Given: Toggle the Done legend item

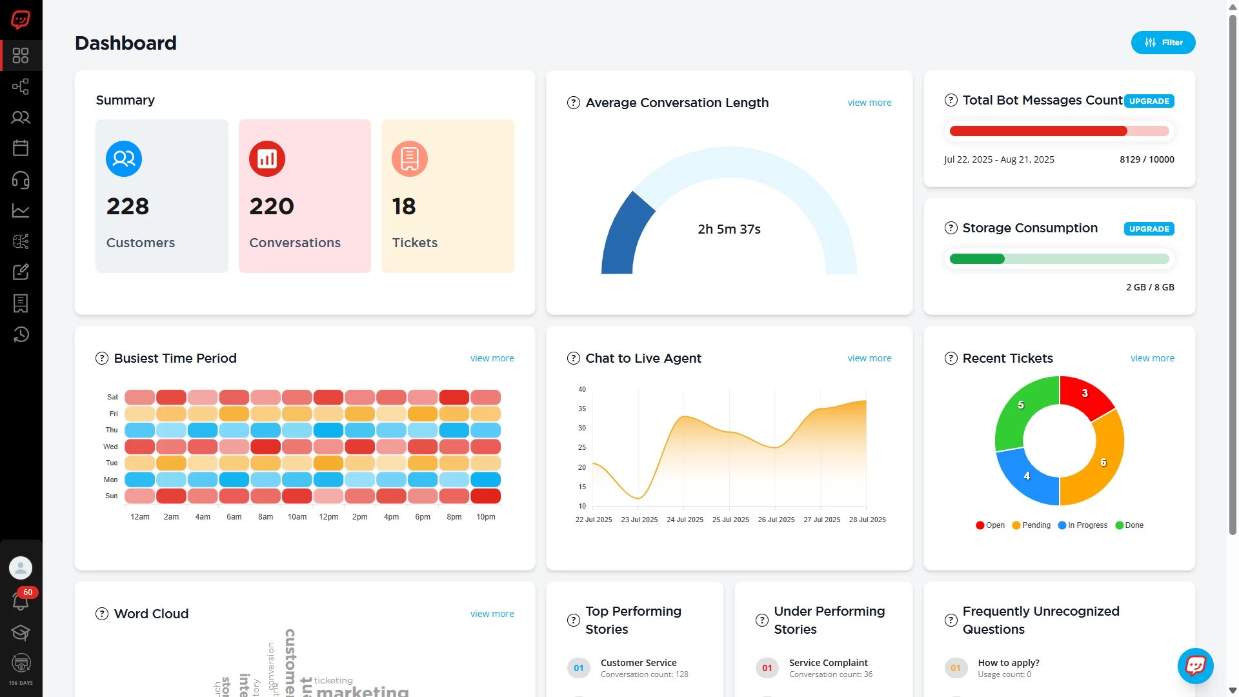Looking at the screenshot, I should point(1129,525).
